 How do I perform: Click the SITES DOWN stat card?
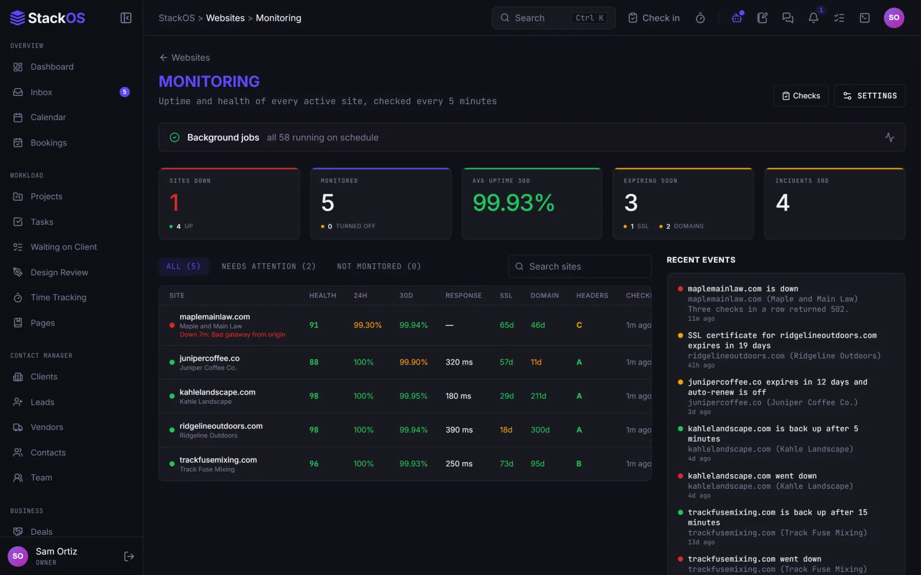click(229, 204)
